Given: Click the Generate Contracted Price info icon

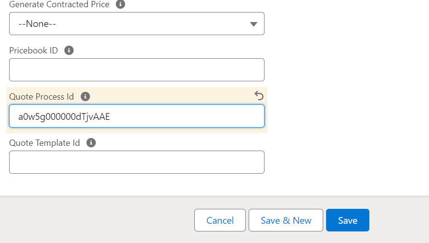Looking at the screenshot, I should (x=120, y=4).
